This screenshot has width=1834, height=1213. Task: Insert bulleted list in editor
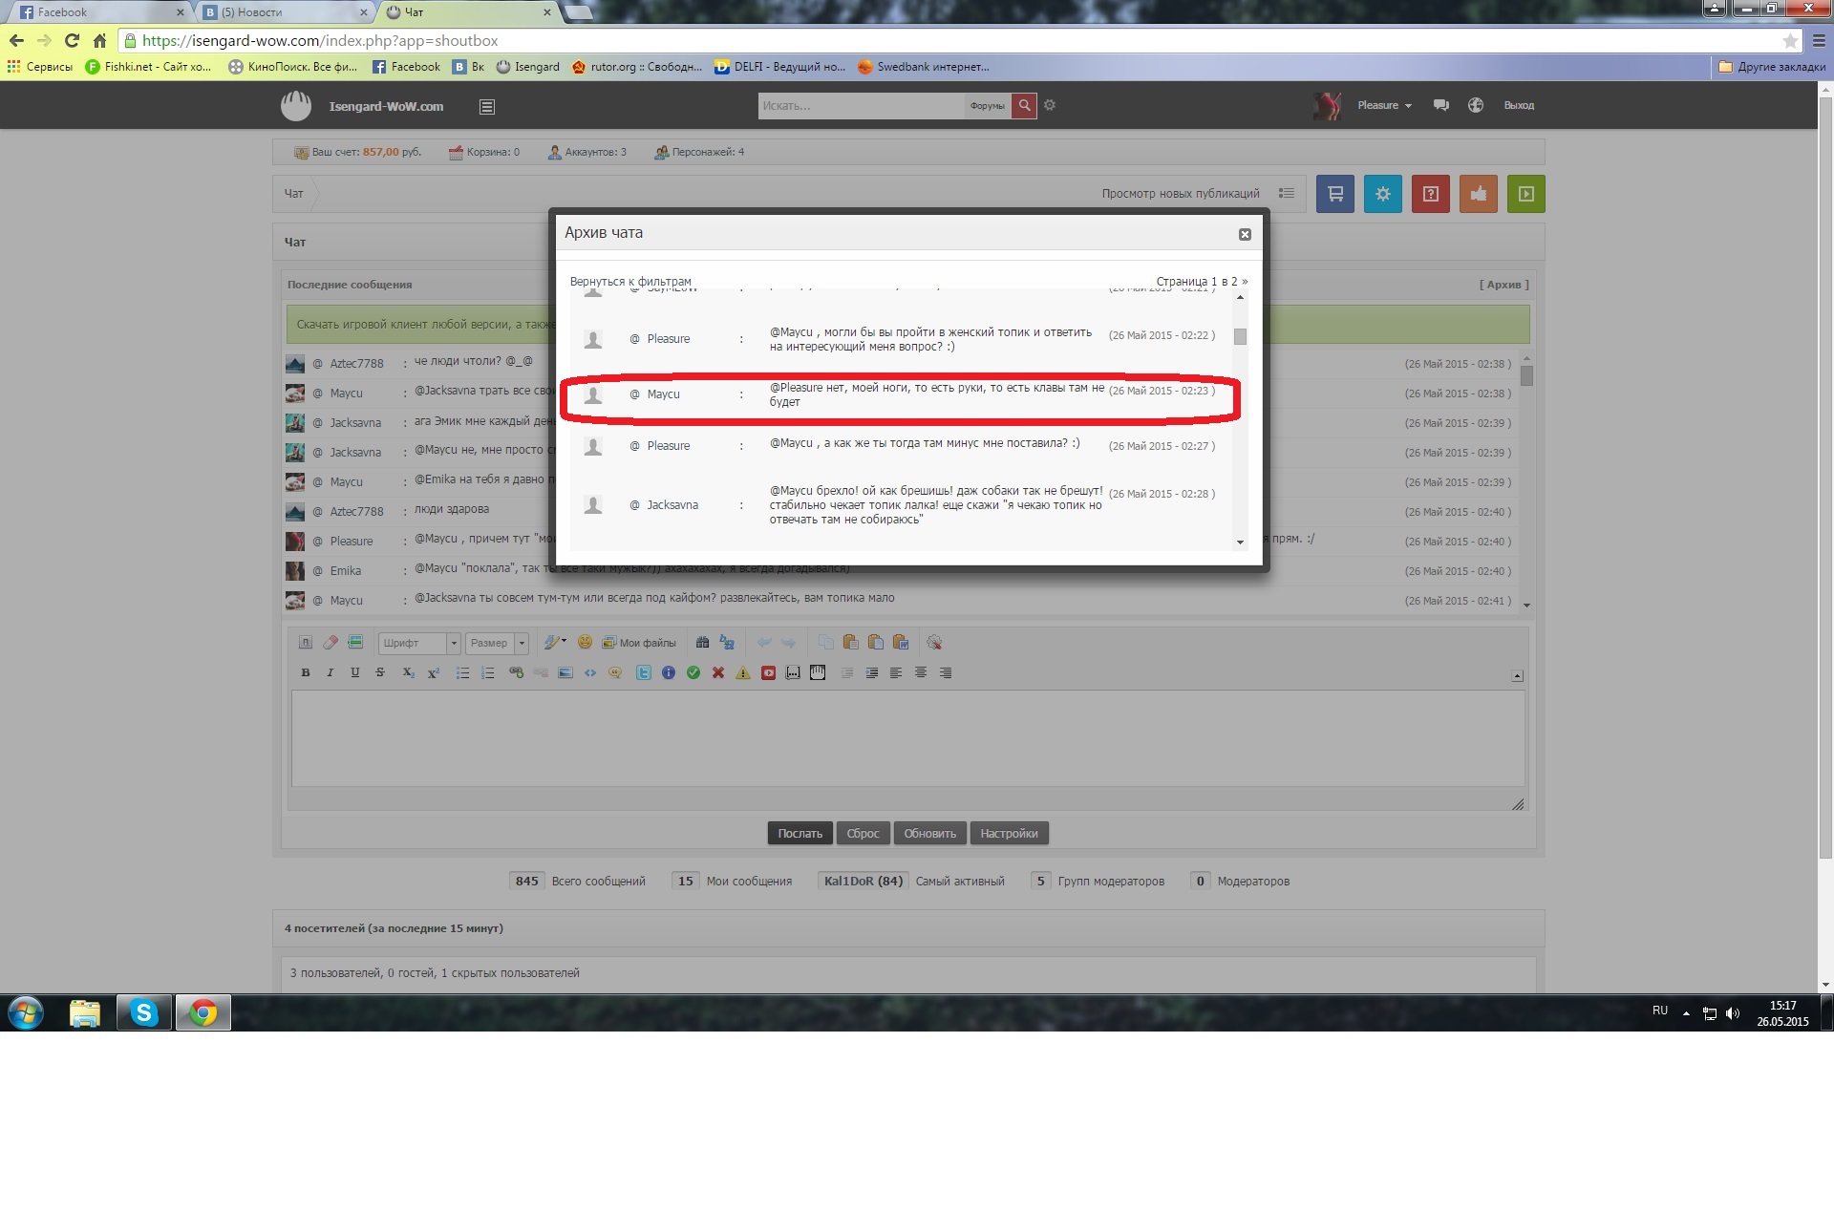click(x=463, y=672)
